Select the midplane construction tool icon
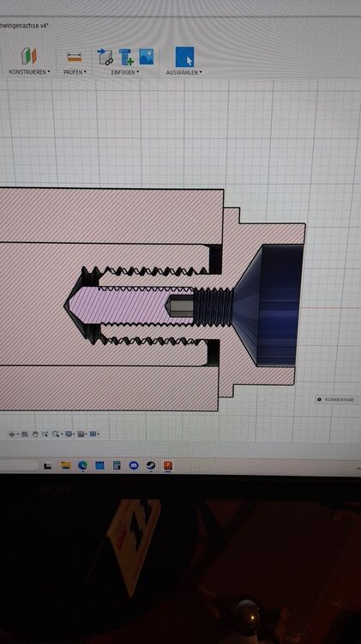The height and width of the screenshot is (644, 361). (x=29, y=57)
